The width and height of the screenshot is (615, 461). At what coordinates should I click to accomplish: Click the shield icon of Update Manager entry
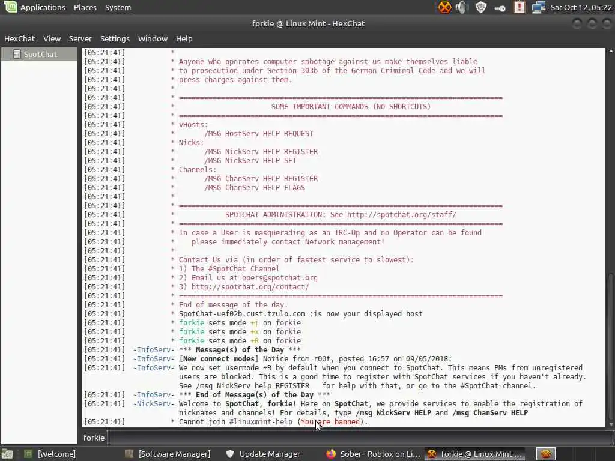pos(230,454)
